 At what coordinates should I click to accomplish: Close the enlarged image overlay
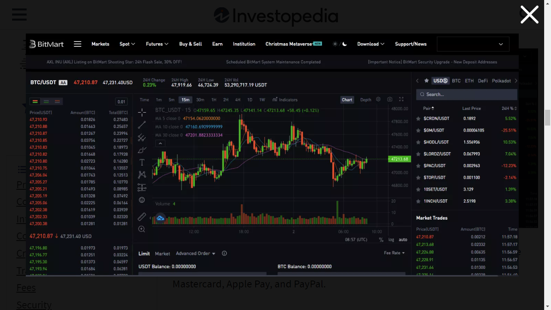529,15
